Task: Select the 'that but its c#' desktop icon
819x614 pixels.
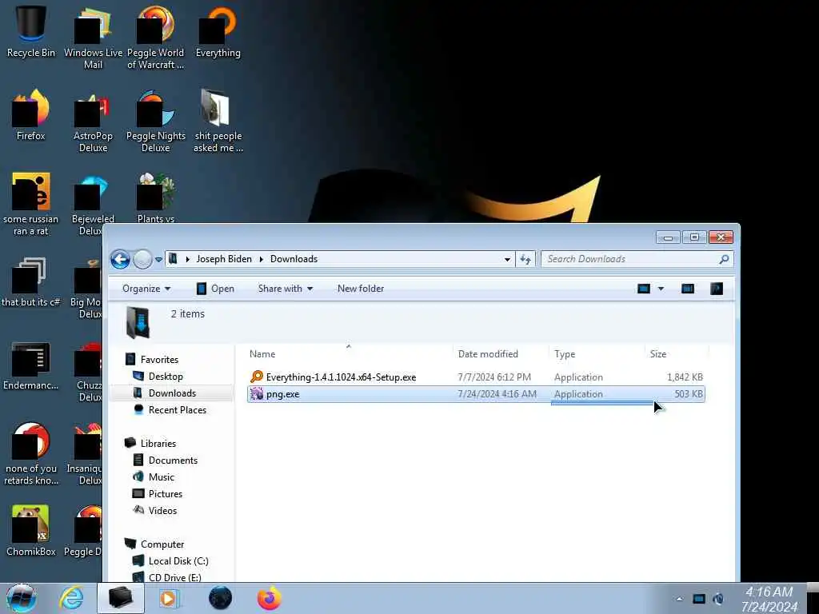Action: click(30, 282)
